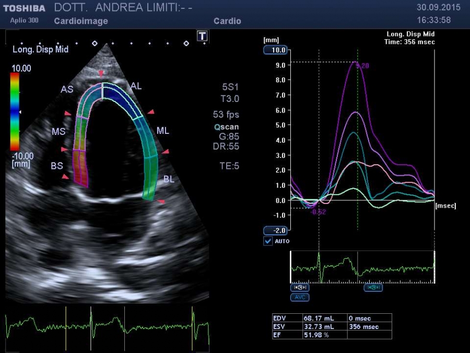The height and width of the screenshot is (353, 470).
Task: Select the left diamond marker on top ruler
Action: 95,43
